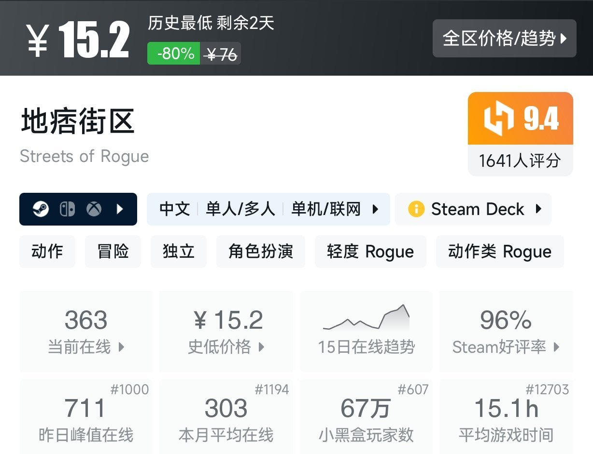Select the 动作类 Rogue tag
Image resolution: width=593 pixels, height=454 pixels.
point(500,252)
